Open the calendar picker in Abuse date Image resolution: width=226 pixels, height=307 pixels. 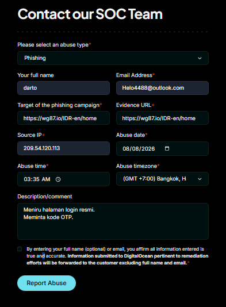click(167, 148)
